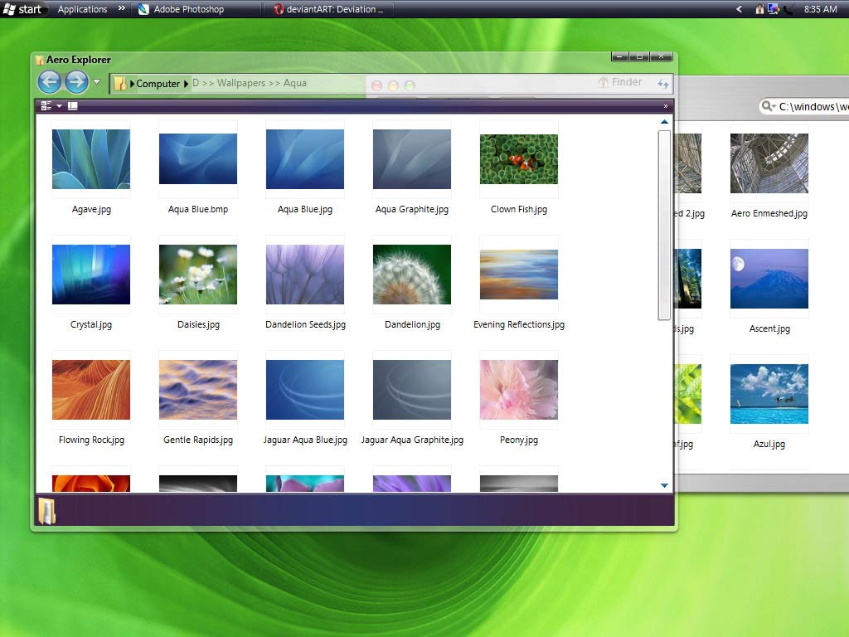Click the folder icon in details pane
Viewport: 849px width, 637px height.
[x=47, y=511]
